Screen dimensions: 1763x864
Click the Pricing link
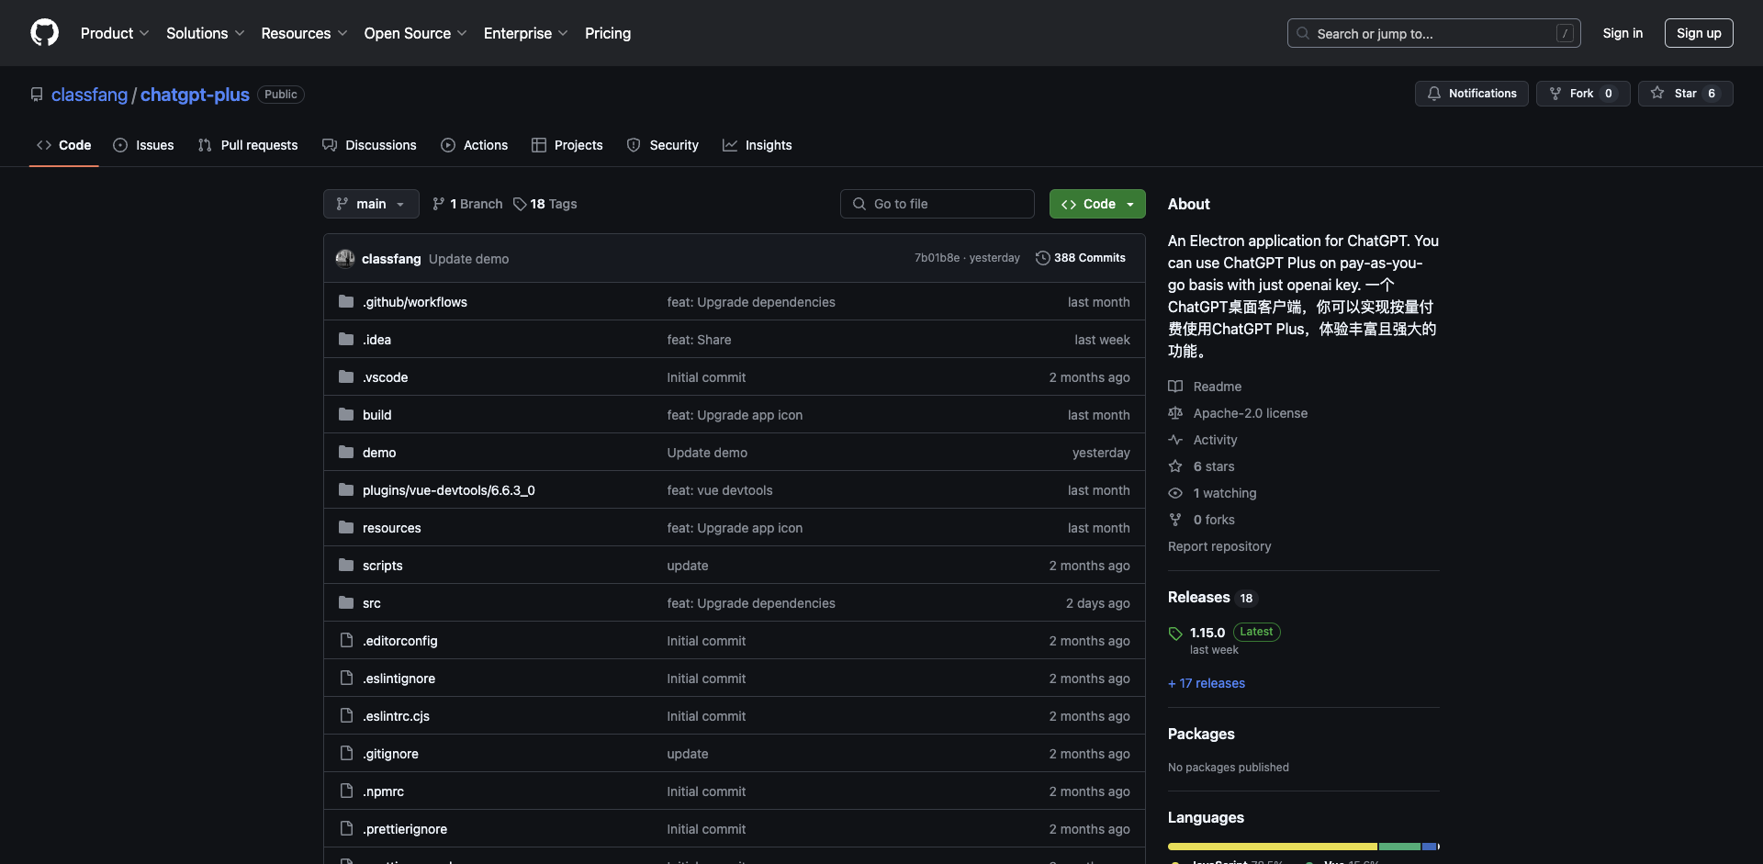608,33
